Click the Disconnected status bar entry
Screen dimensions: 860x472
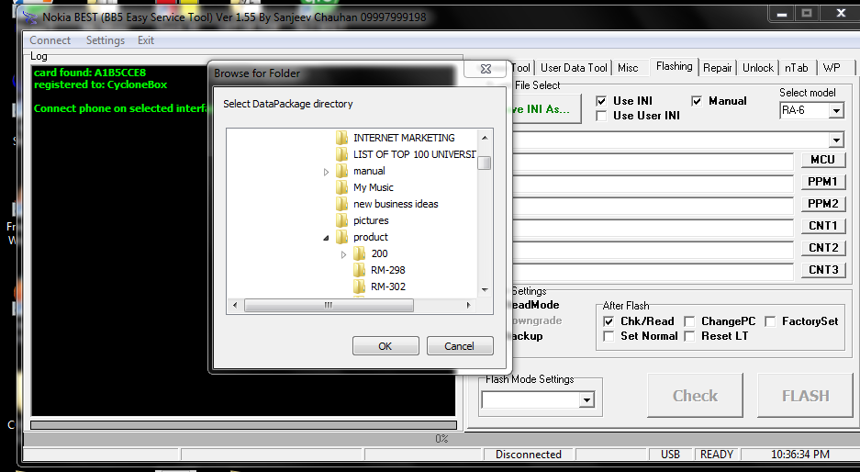[x=528, y=454]
